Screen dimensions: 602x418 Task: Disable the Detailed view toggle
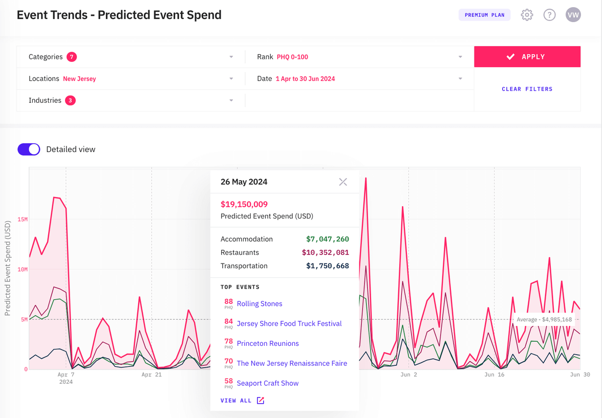click(29, 149)
